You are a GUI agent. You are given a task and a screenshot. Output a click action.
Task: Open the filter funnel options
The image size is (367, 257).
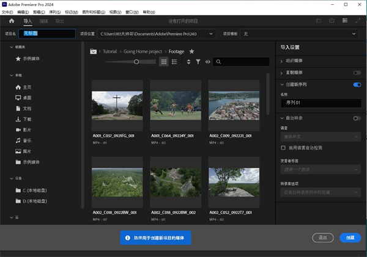198,62
